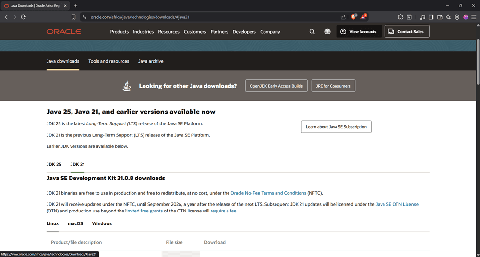Screen dimensions: 480x257
Task: Click the globe country selector icon
Action: click(x=327, y=32)
